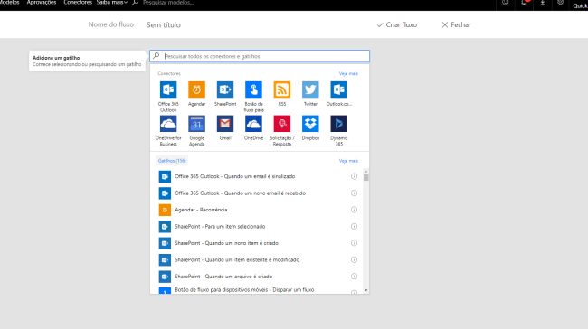Click Fechar to close the editor
588x329 pixels.
click(x=456, y=24)
